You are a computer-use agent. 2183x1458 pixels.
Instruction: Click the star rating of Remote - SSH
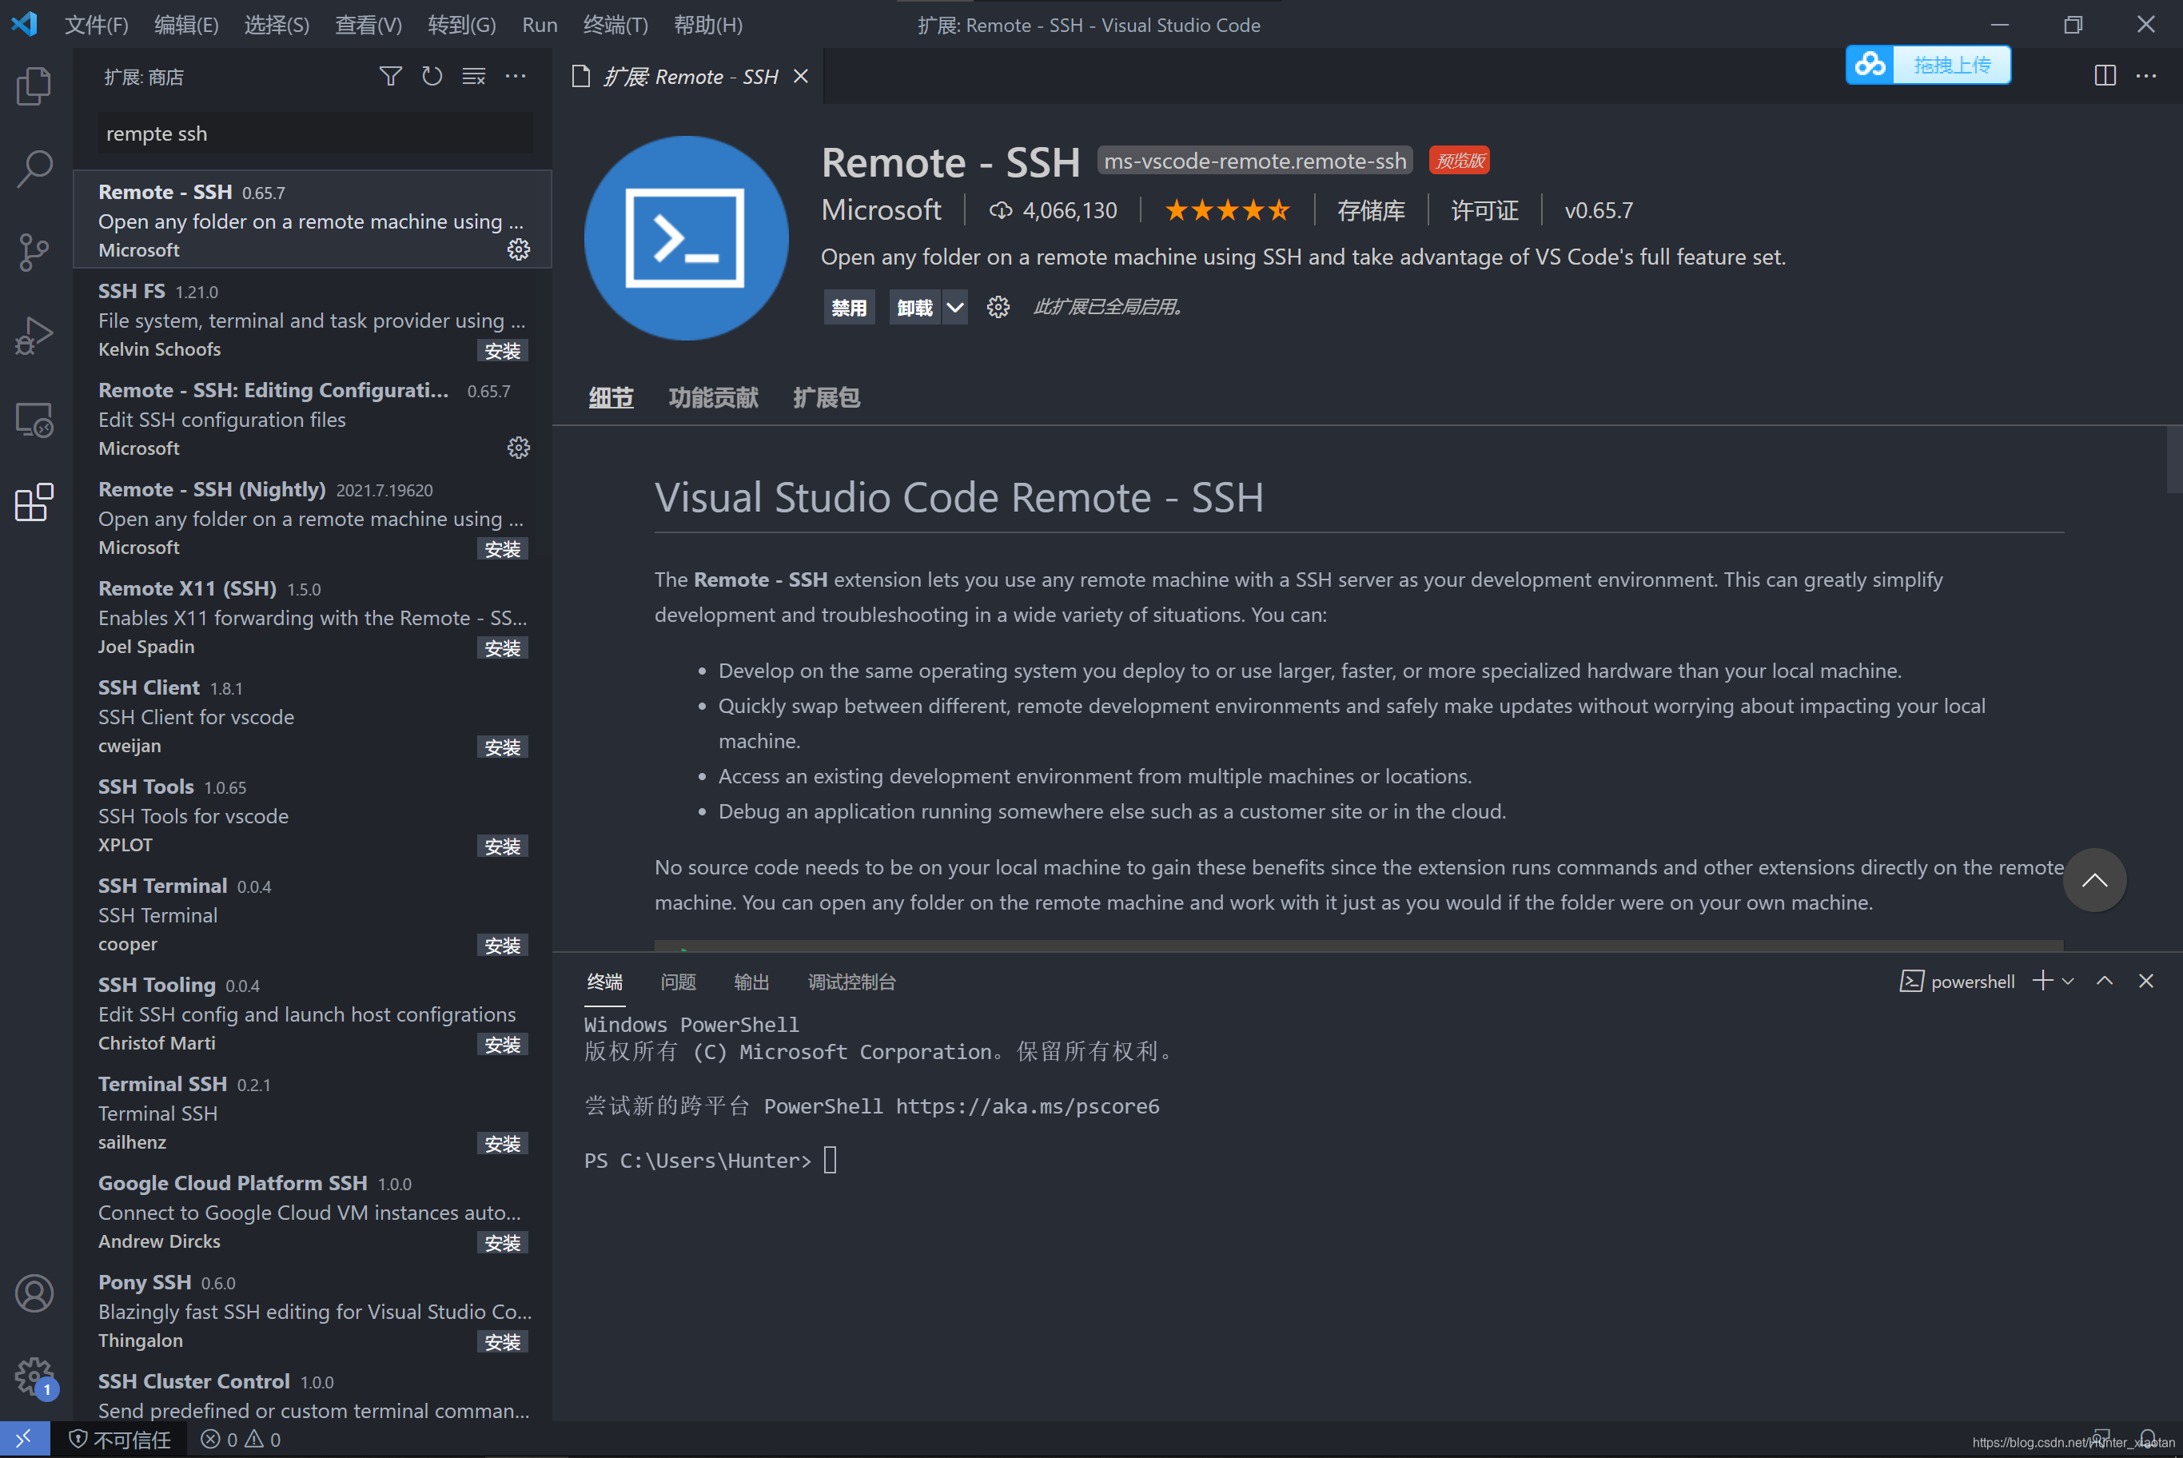[1227, 210]
